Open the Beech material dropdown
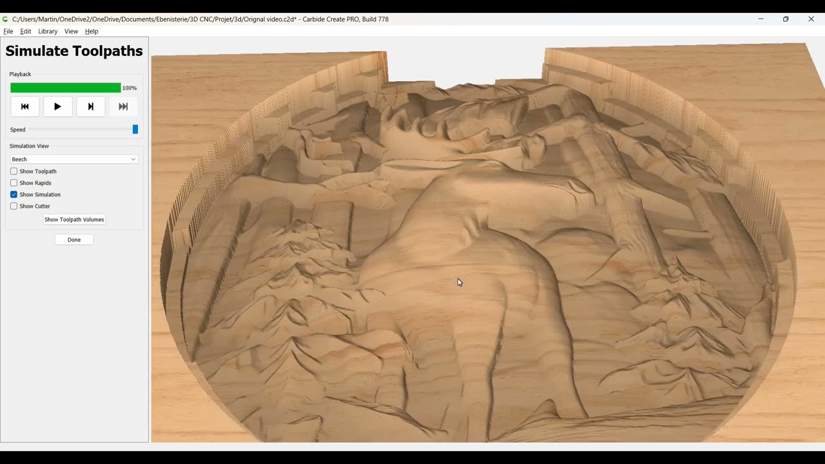 coord(74,159)
